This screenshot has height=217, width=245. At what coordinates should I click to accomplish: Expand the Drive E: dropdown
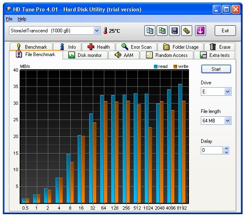click(227, 92)
